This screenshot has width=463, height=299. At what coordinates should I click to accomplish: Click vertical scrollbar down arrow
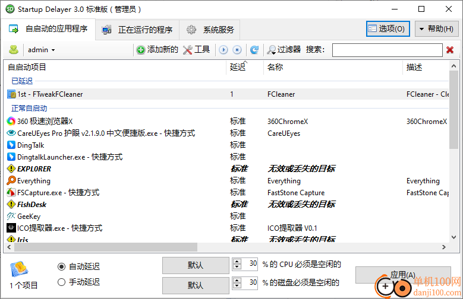(x=453, y=237)
